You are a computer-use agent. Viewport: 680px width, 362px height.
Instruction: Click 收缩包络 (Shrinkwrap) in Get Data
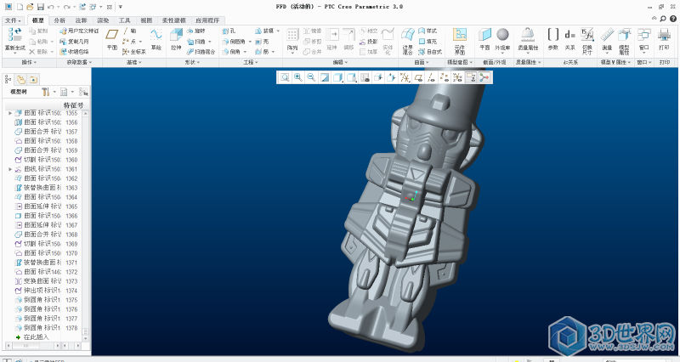[74, 52]
